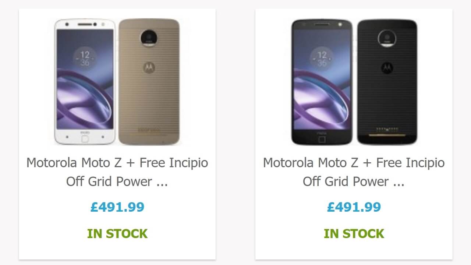
Task: Click the camera lens on the black phone back
Action: pyautogui.click(x=387, y=39)
